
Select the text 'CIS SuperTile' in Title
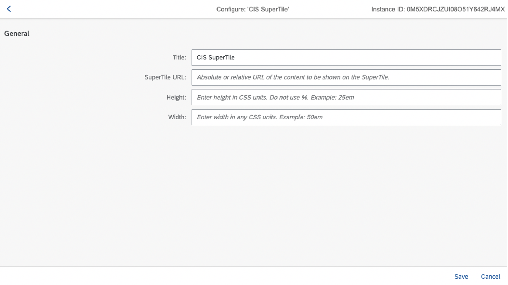coord(215,57)
